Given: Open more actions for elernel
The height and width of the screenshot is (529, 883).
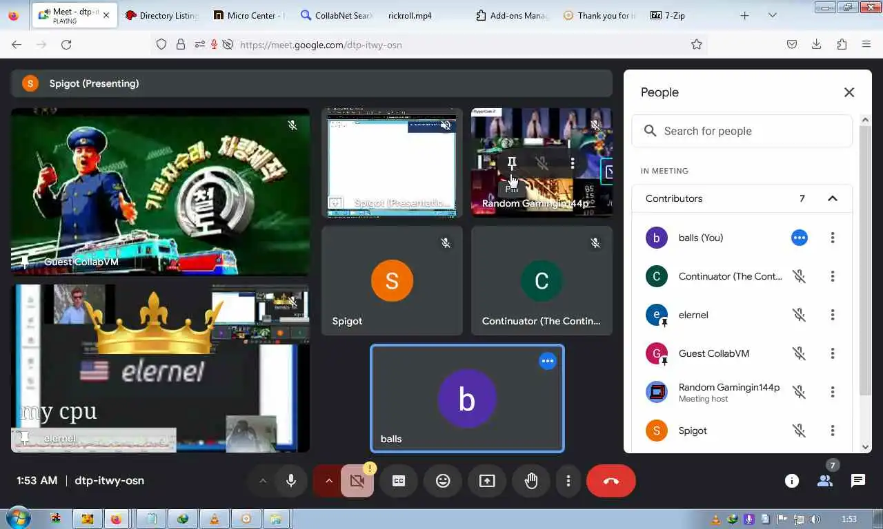Looking at the screenshot, I should 833,315.
